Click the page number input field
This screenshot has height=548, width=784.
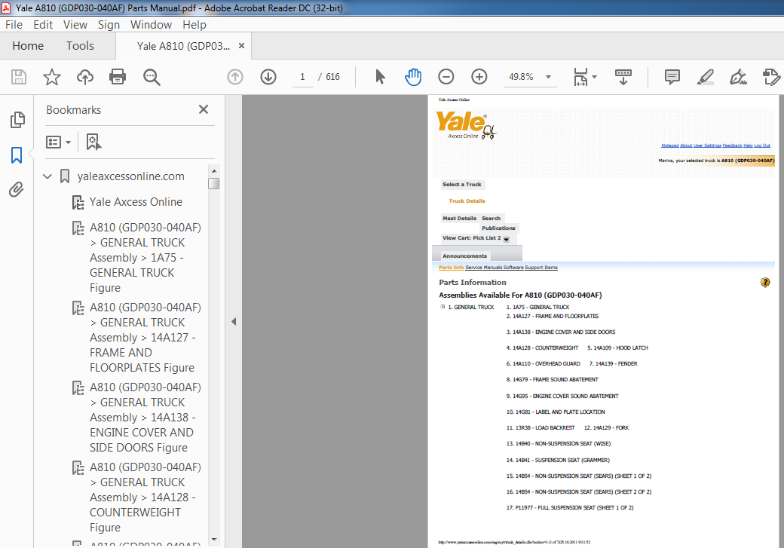pos(302,77)
